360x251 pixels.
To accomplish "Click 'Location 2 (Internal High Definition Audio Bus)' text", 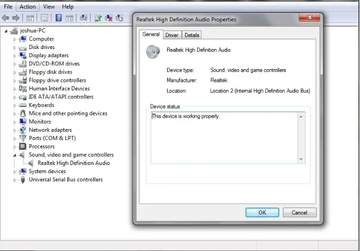I will 260,91.
